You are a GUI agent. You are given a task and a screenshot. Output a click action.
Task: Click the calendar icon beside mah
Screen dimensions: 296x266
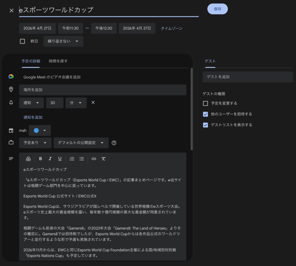coord(11,130)
